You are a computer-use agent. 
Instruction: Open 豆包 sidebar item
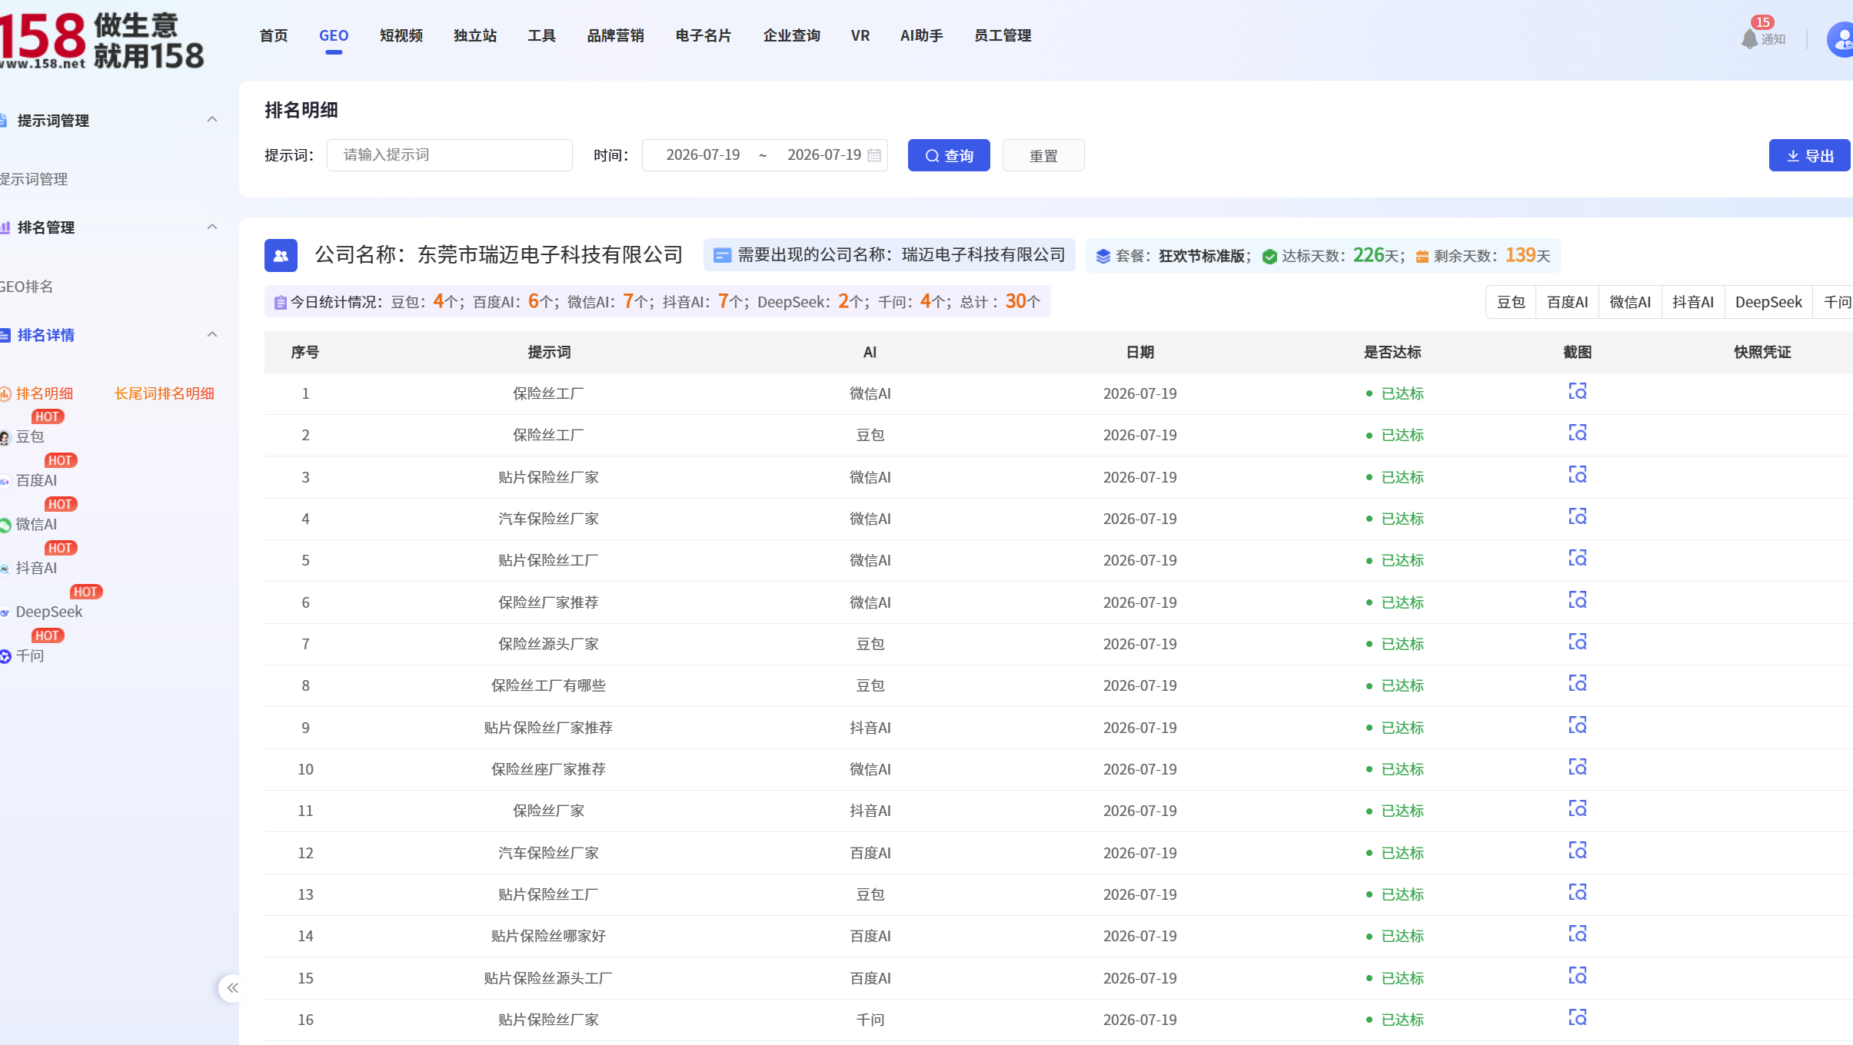click(30, 436)
